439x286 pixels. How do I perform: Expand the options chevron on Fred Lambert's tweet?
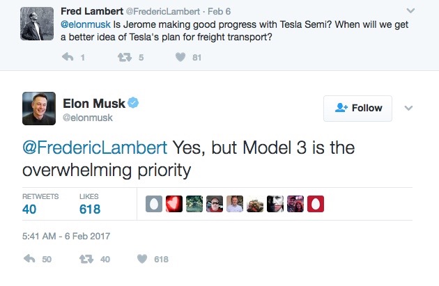pos(410,11)
